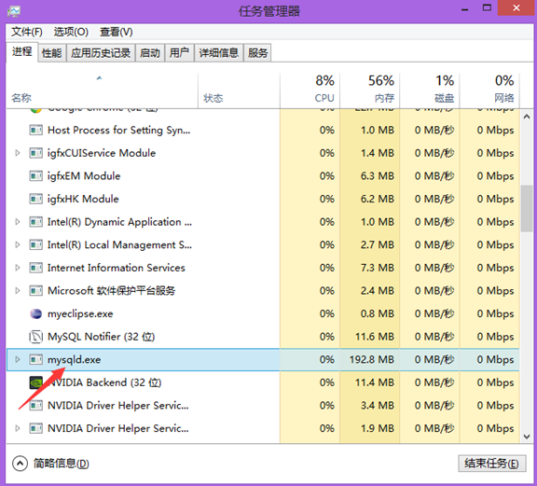Screen dimensions: 537x486
Task: Switch to the 用户 tab
Action: tap(179, 53)
